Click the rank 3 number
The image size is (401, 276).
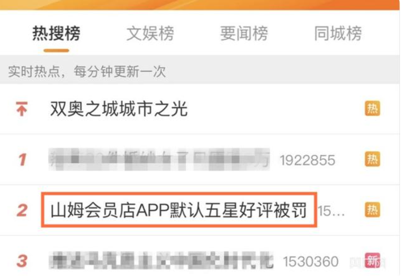22,261
